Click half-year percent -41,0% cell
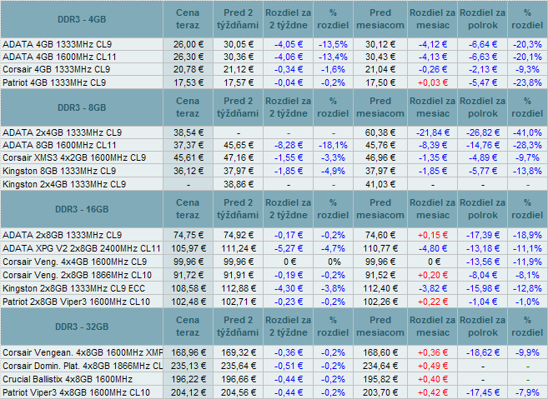The height and width of the screenshot is (399, 548). 527,132
